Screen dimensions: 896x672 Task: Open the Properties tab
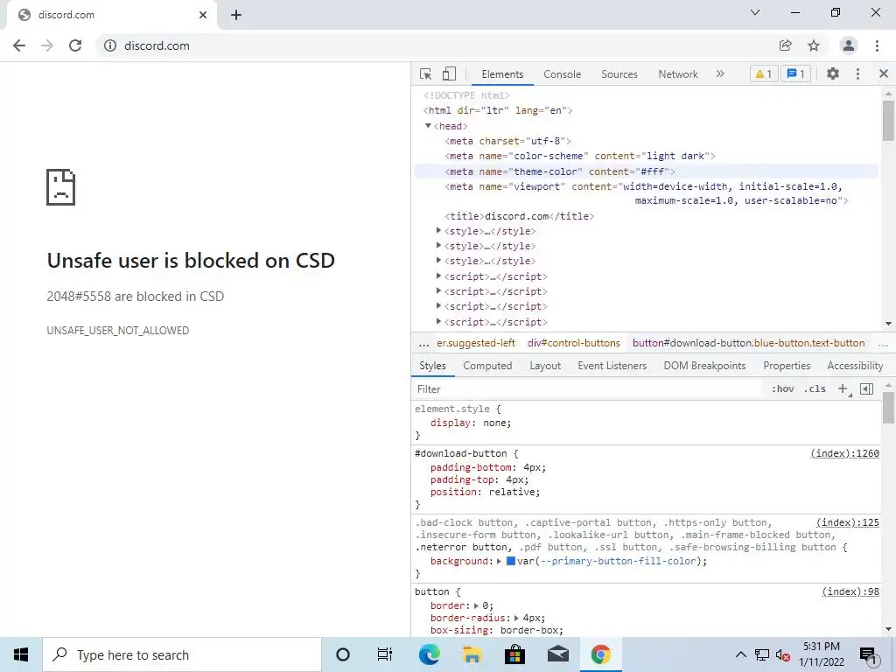(787, 366)
